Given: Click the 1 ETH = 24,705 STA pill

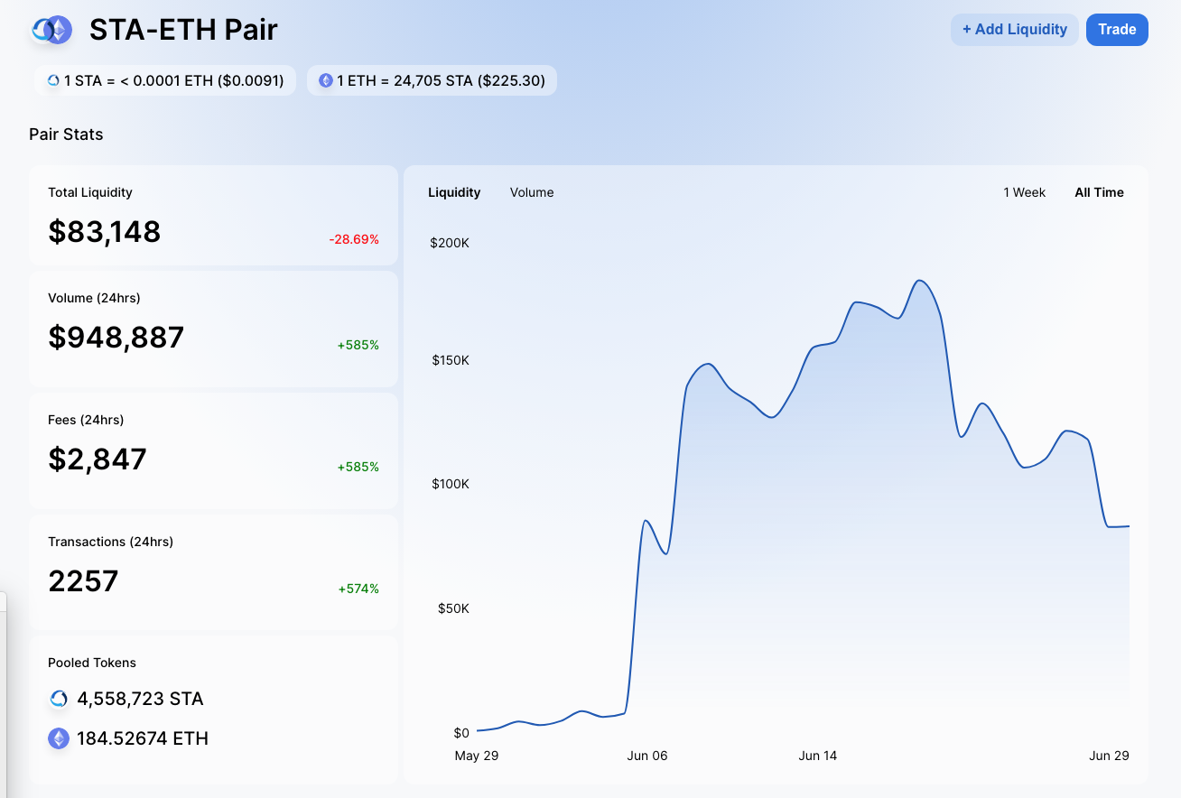Looking at the screenshot, I should (x=432, y=80).
